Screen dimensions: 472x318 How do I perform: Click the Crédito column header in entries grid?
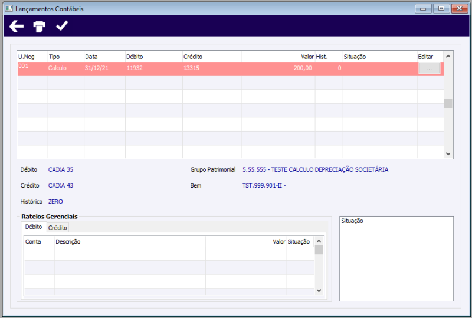click(212, 57)
